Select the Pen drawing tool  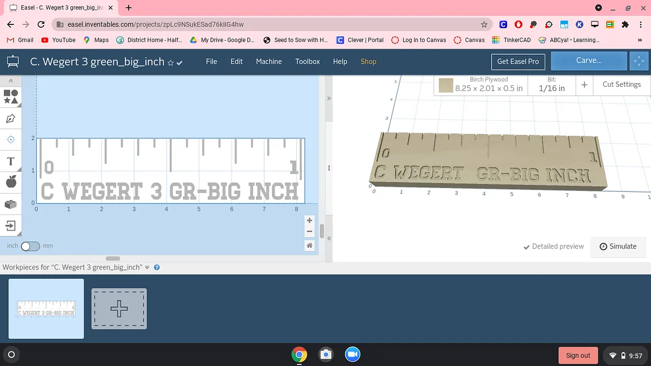pos(11,118)
